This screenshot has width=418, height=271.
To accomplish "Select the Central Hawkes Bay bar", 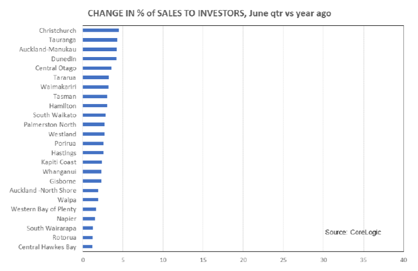I will (x=87, y=247).
